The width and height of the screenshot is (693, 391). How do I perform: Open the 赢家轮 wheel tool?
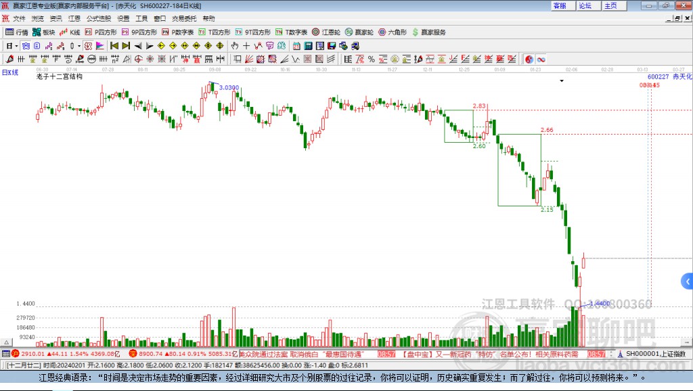[x=359, y=32]
